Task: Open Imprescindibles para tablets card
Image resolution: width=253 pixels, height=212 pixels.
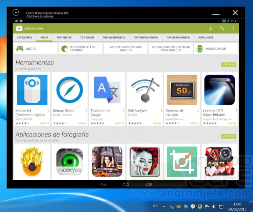Action: pos(126,49)
